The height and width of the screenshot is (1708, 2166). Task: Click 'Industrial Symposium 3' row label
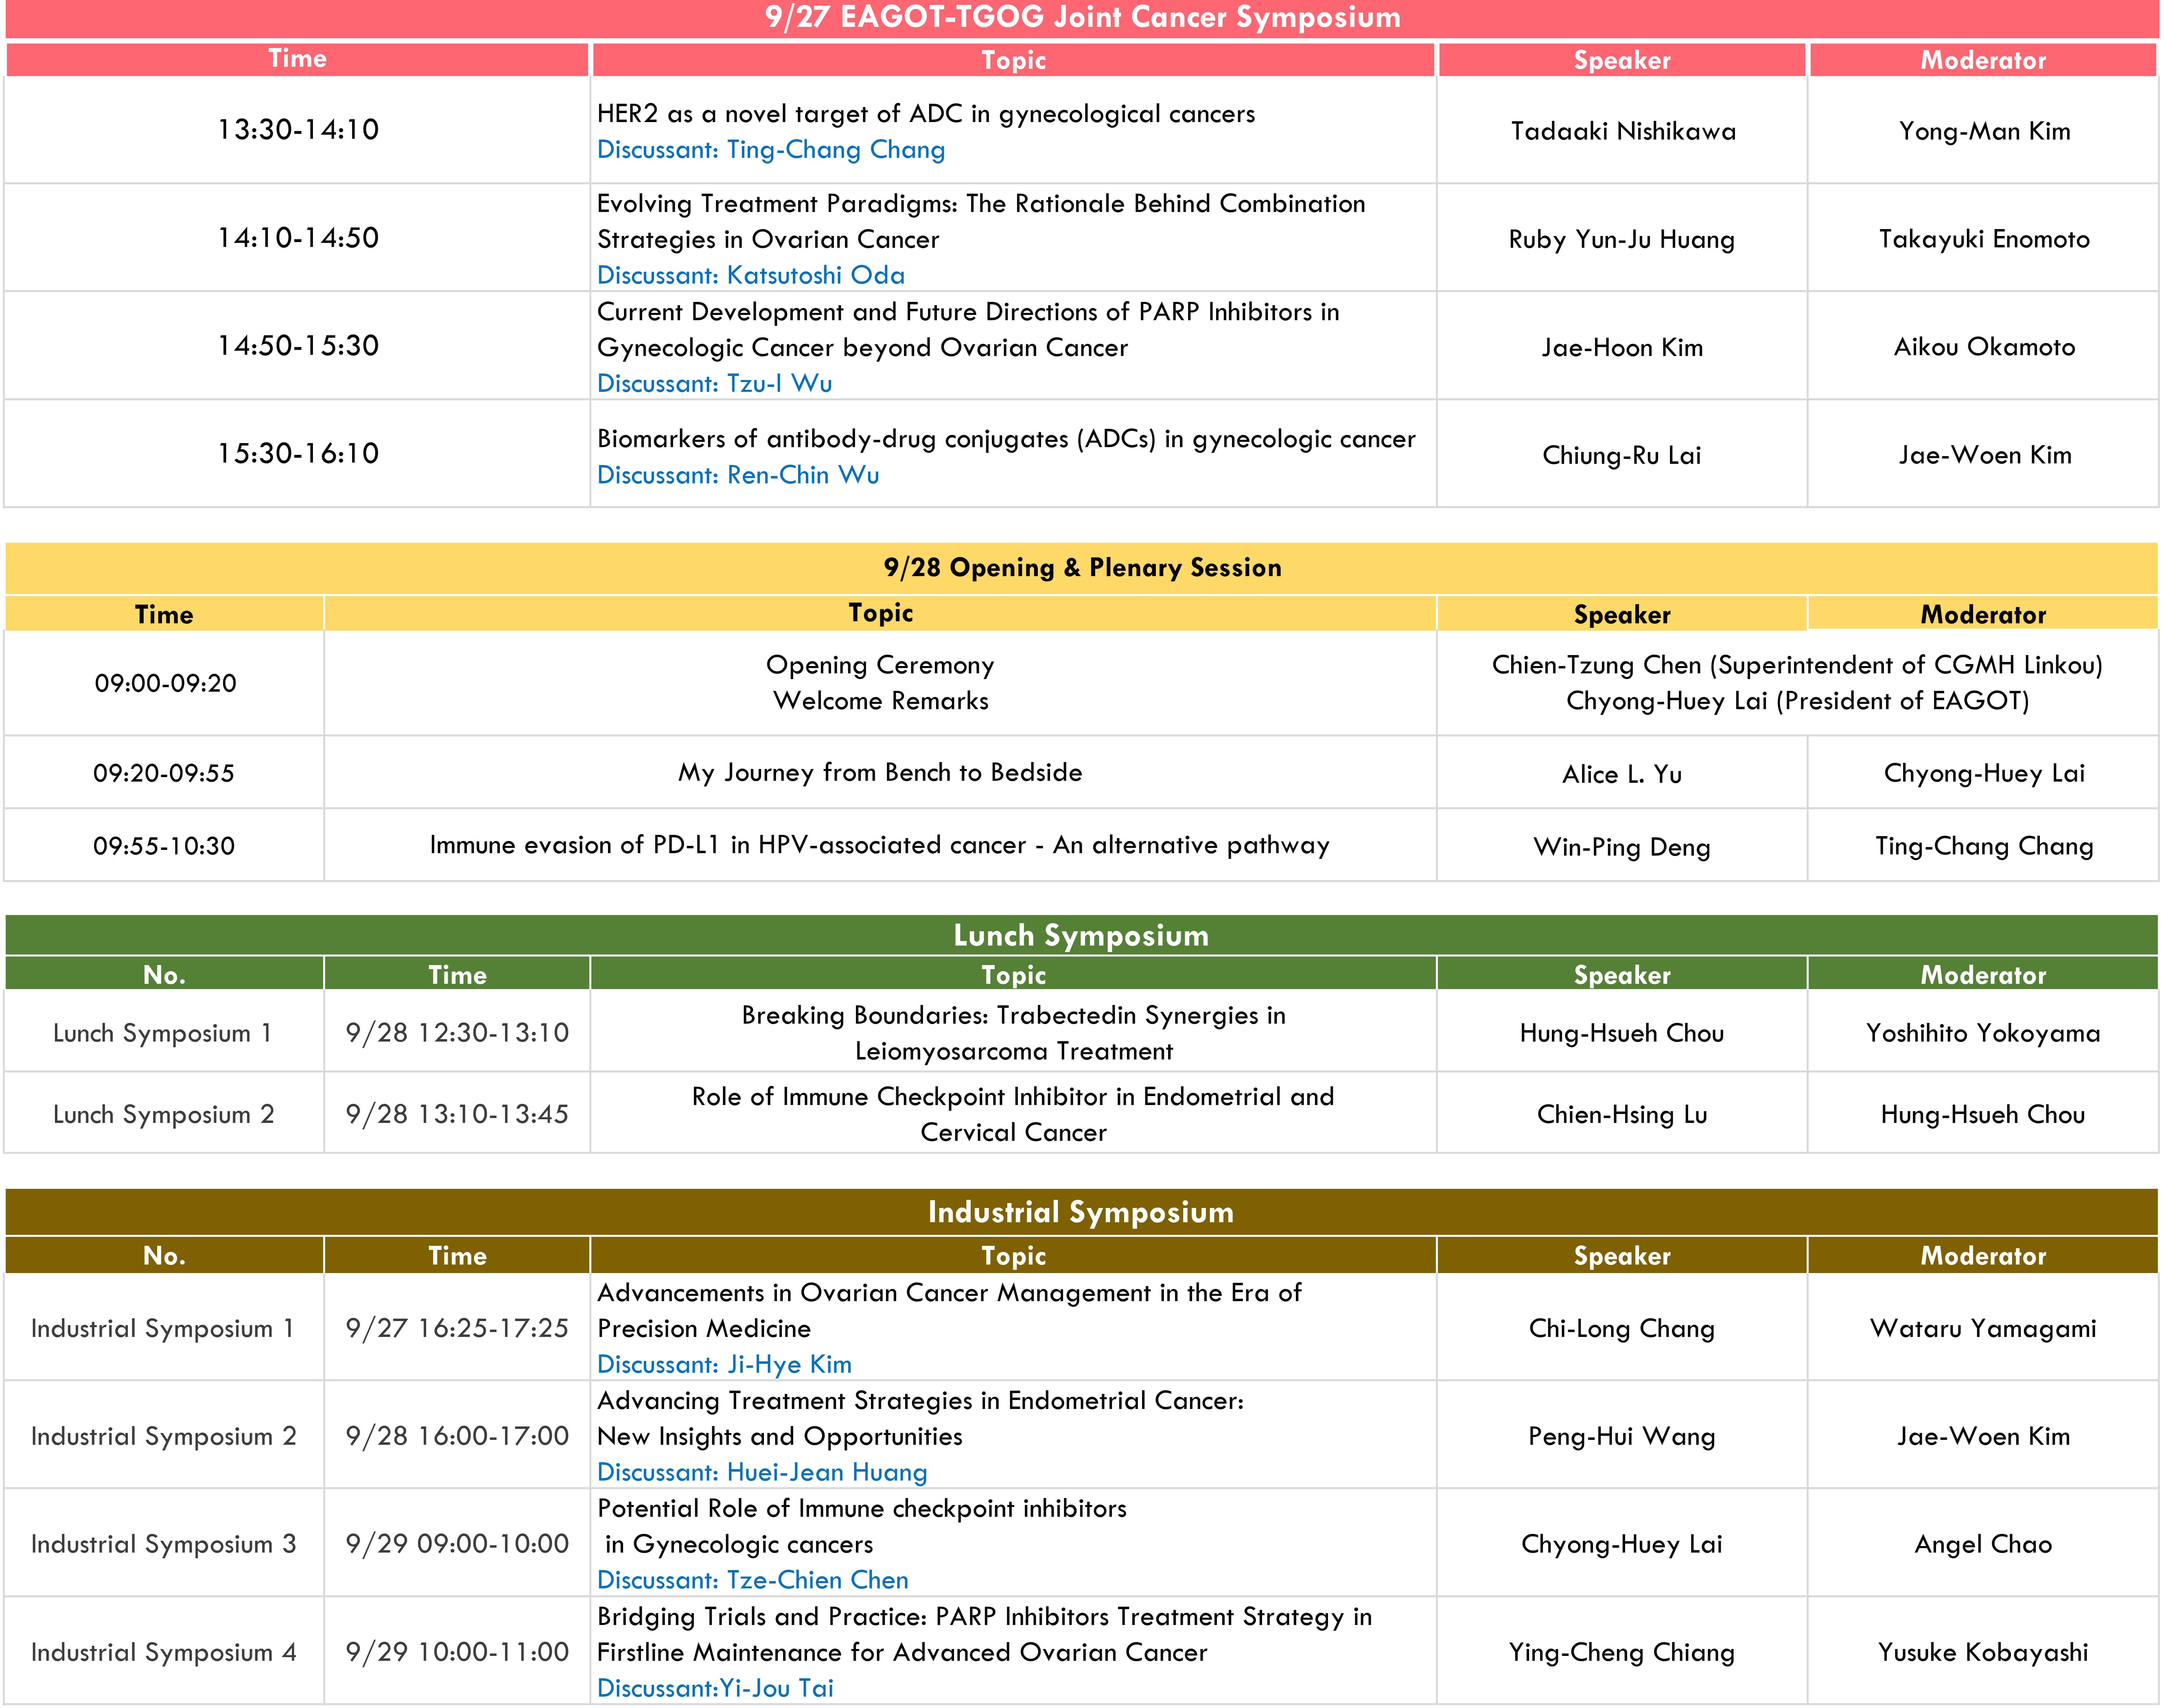click(x=164, y=1545)
